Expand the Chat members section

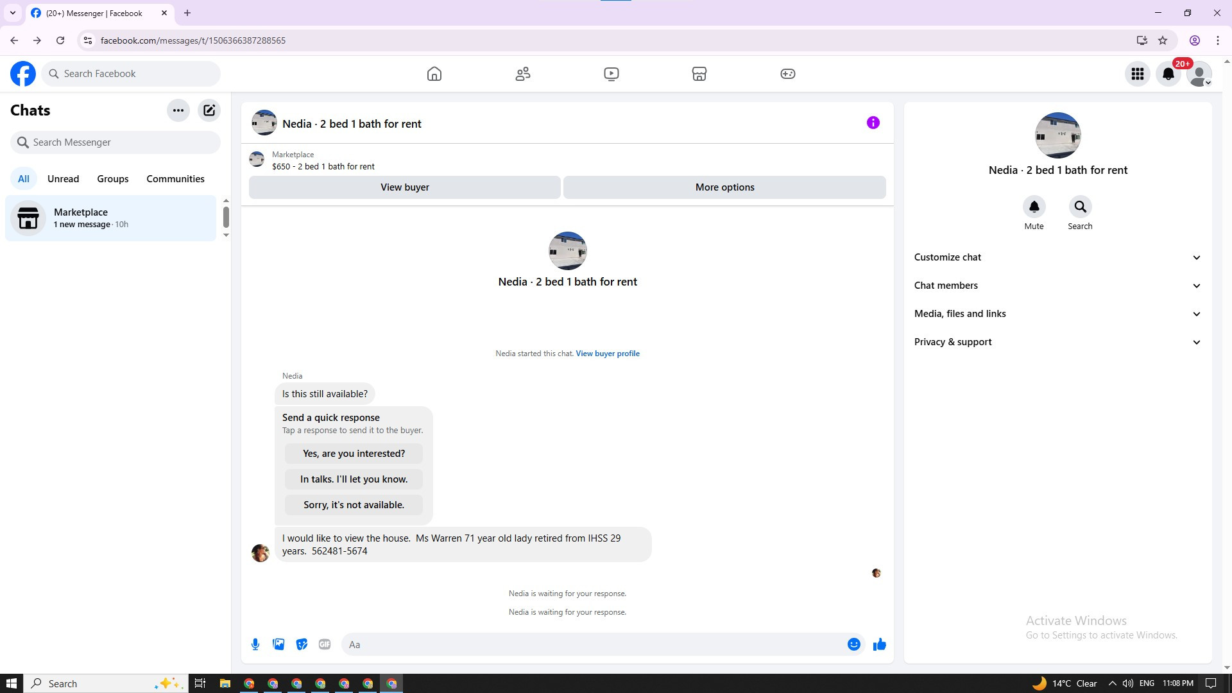click(x=1057, y=286)
